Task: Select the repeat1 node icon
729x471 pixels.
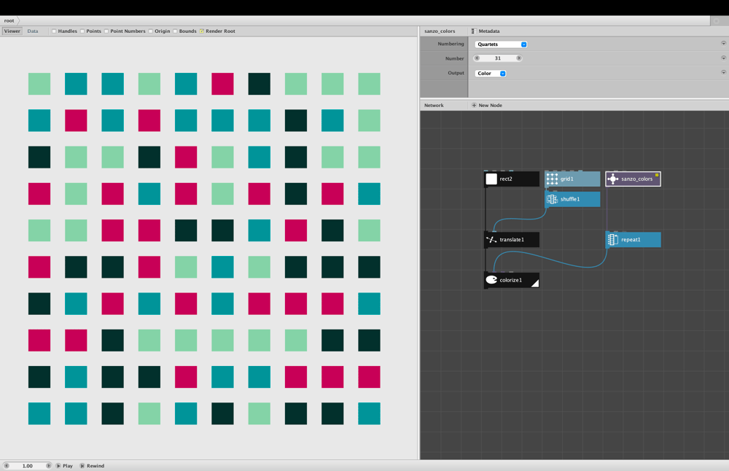Action: [613, 240]
